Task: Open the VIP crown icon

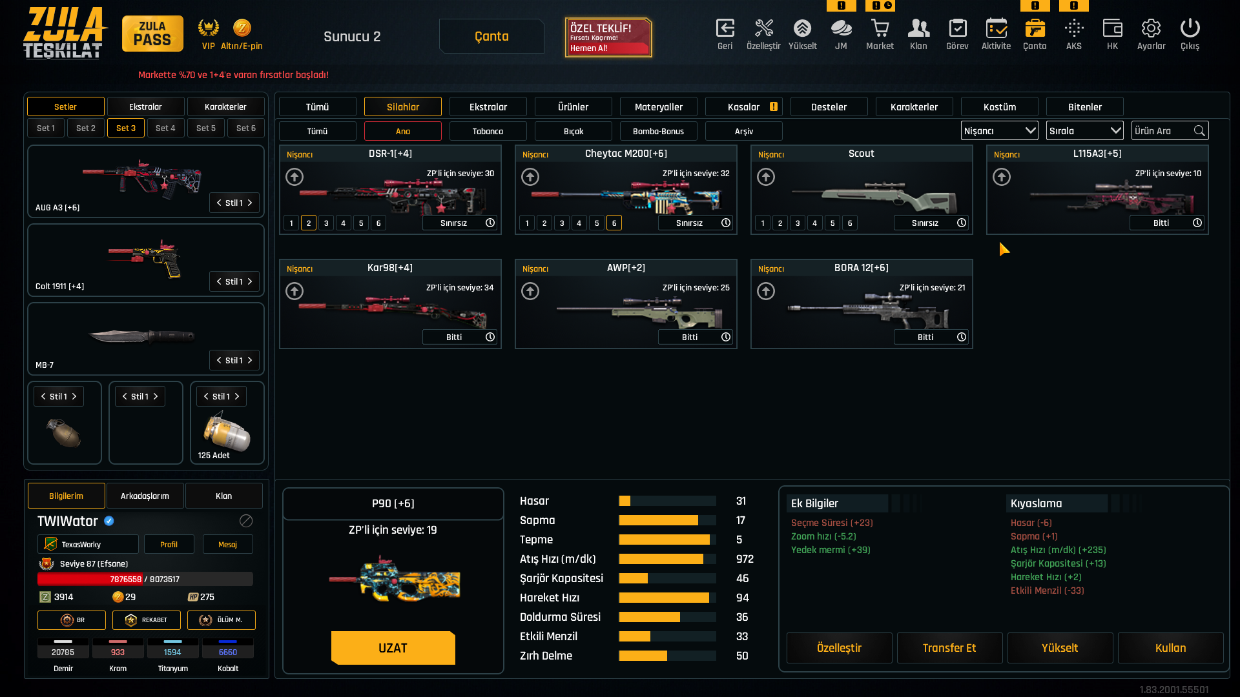Action: coord(208,34)
